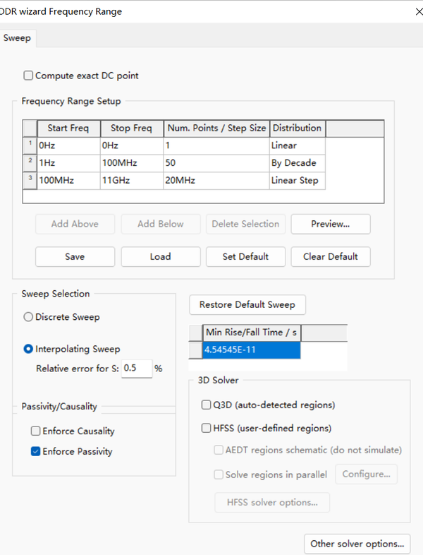Select the Interpolating Sweep option

(x=29, y=349)
